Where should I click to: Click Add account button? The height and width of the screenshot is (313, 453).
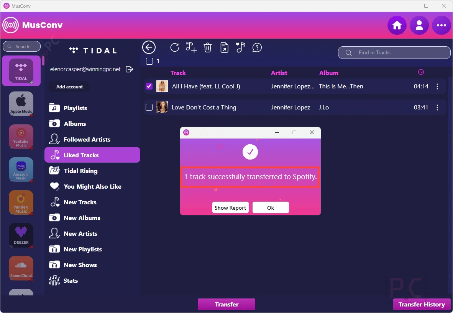(69, 87)
